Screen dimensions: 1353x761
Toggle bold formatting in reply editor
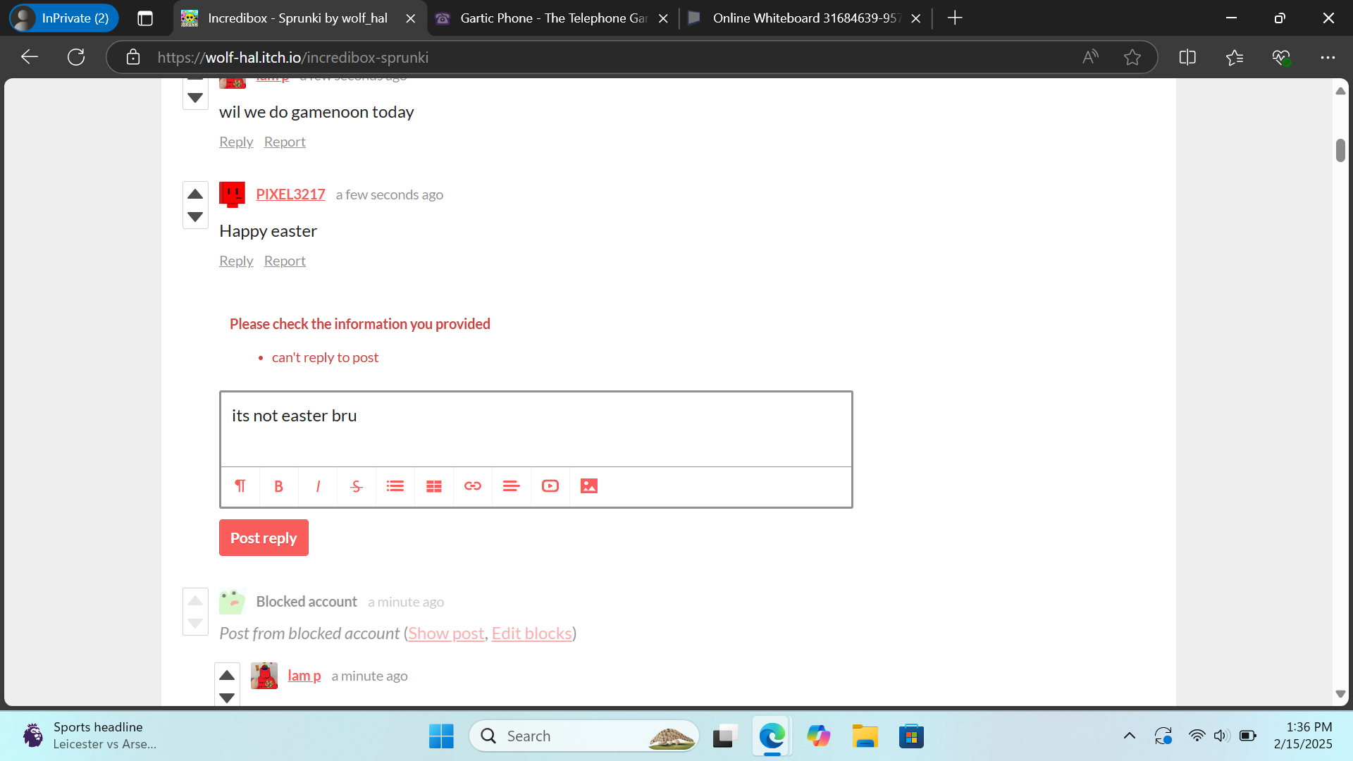(x=279, y=486)
